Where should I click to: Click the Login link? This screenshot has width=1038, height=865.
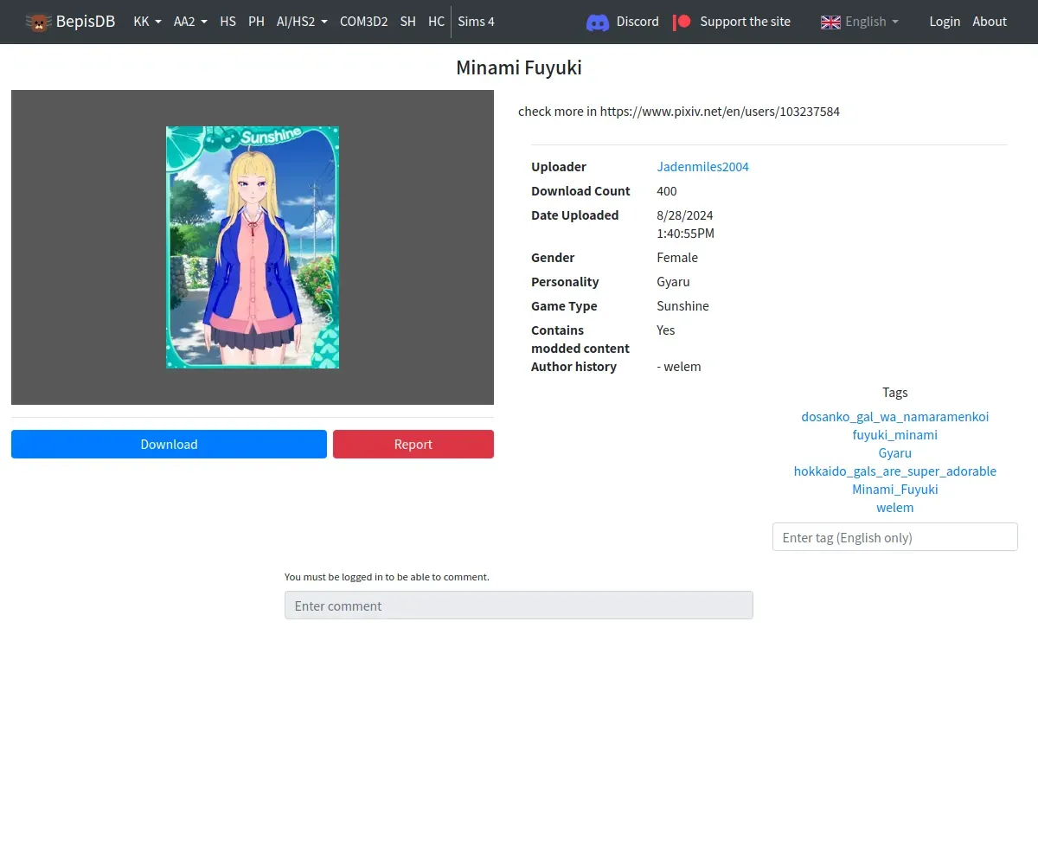click(945, 22)
